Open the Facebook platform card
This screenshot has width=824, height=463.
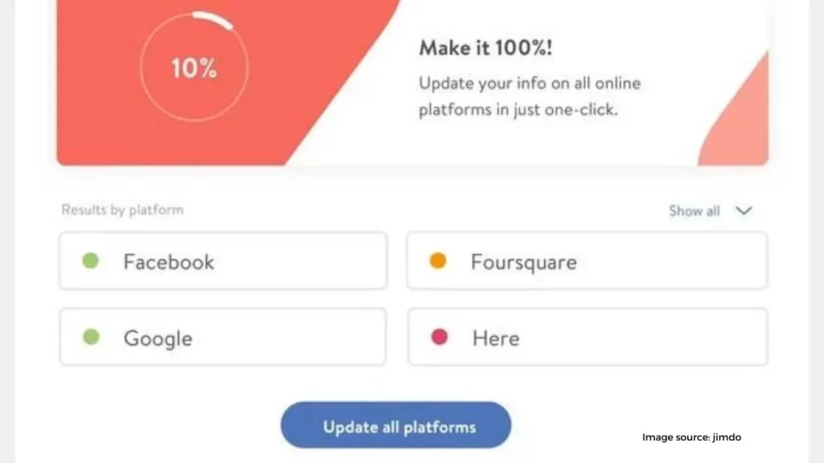coord(224,261)
